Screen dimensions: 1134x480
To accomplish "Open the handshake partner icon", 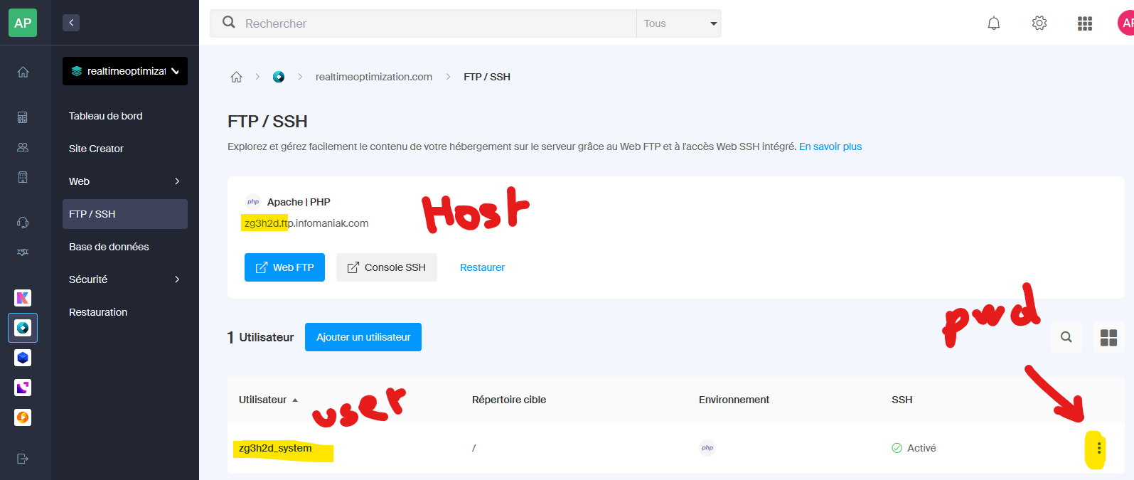I will pos(23,252).
